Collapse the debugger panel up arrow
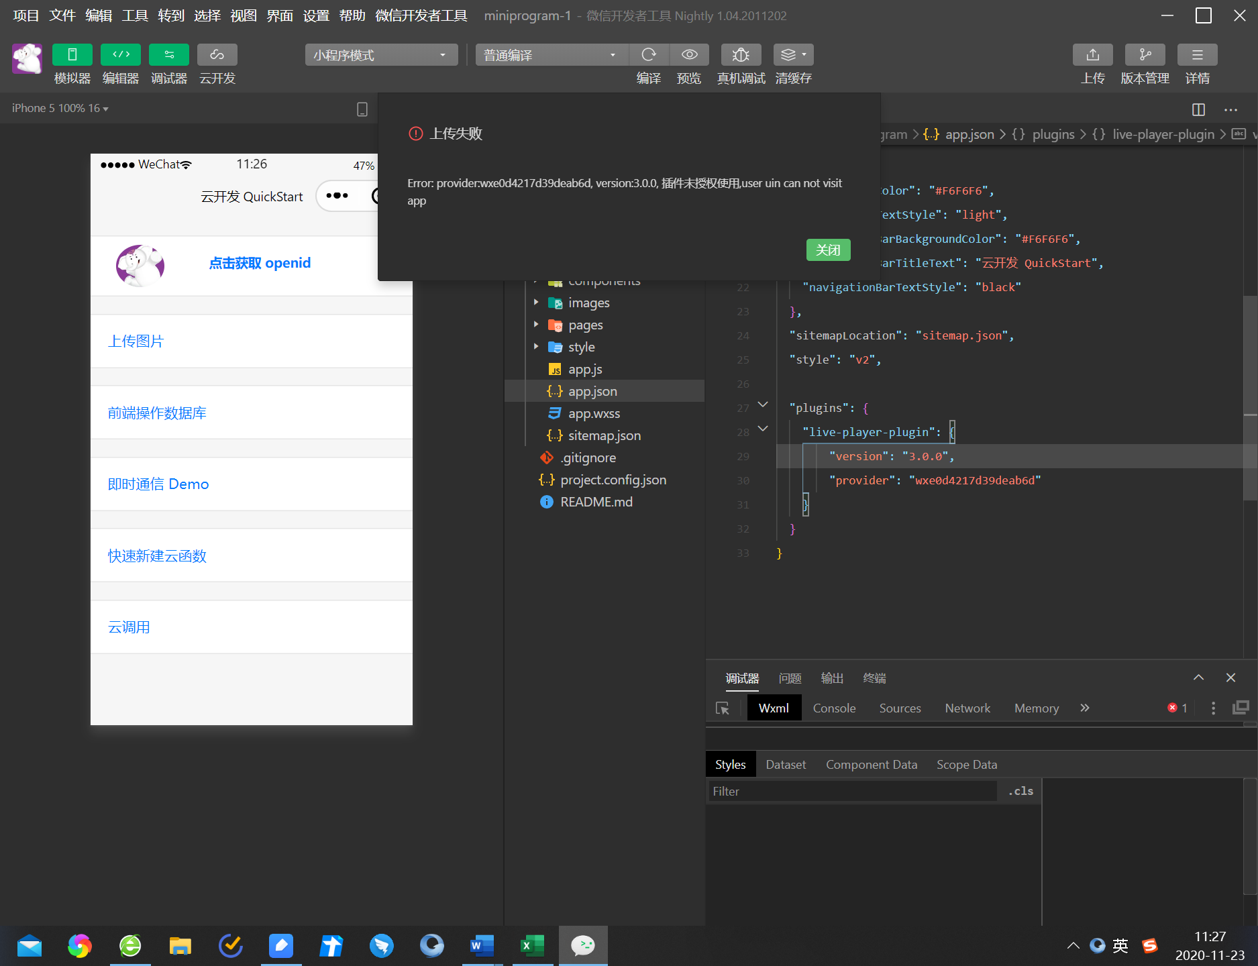Viewport: 1258px width, 966px height. (x=1198, y=678)
